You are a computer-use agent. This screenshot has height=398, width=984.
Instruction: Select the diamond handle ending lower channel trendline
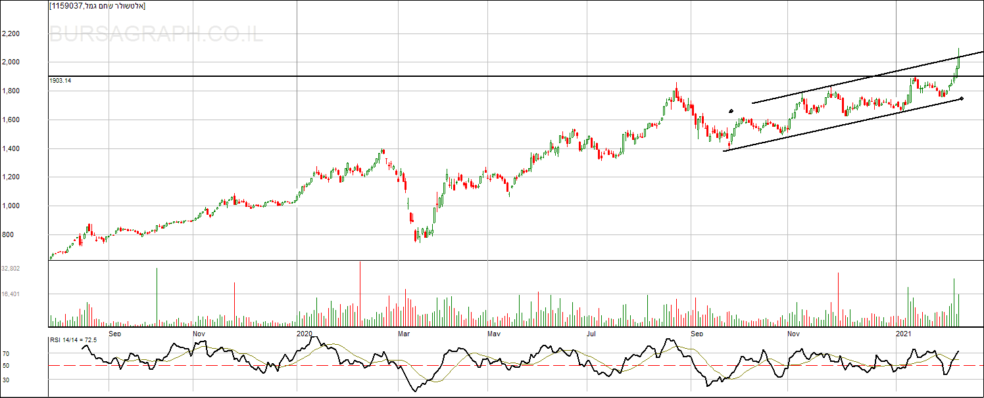point(962,99)
